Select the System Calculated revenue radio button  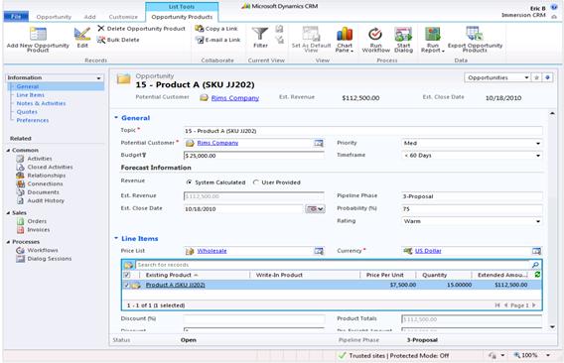point(189,182)
